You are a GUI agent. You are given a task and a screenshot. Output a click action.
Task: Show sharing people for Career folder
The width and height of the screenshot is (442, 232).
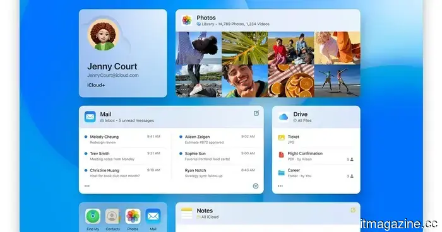click(x=350, y=177)
